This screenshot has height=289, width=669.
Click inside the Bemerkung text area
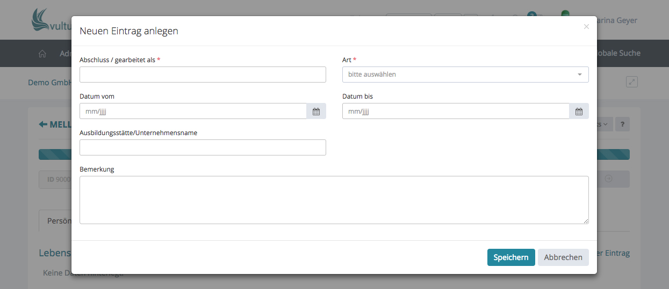click(334, 199)
